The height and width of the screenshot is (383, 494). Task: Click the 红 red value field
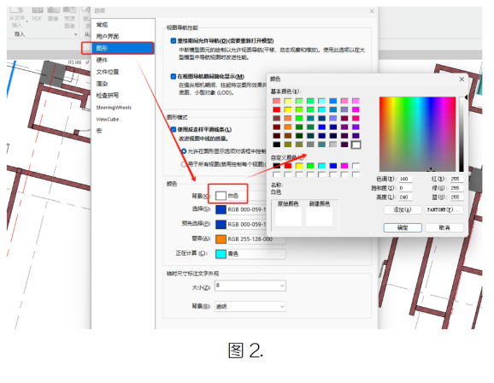[456, 179]
